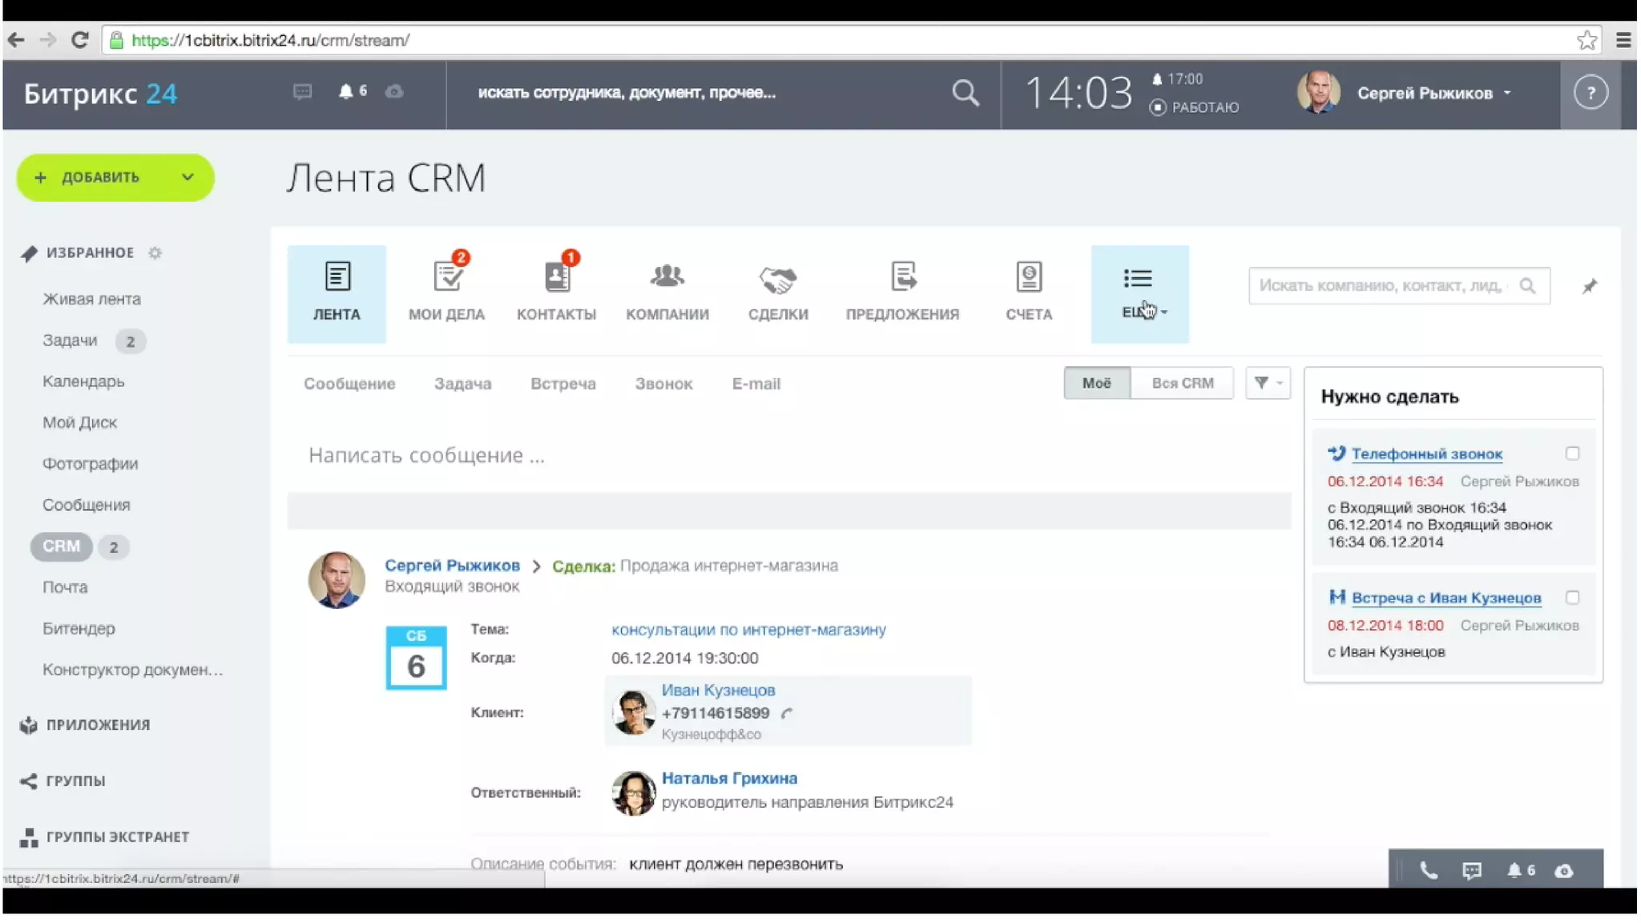
Task: Open Календарь in the left menu
Action: click(83, 381)
